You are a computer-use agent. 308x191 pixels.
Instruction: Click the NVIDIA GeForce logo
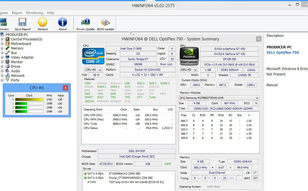tap(189, 56)
